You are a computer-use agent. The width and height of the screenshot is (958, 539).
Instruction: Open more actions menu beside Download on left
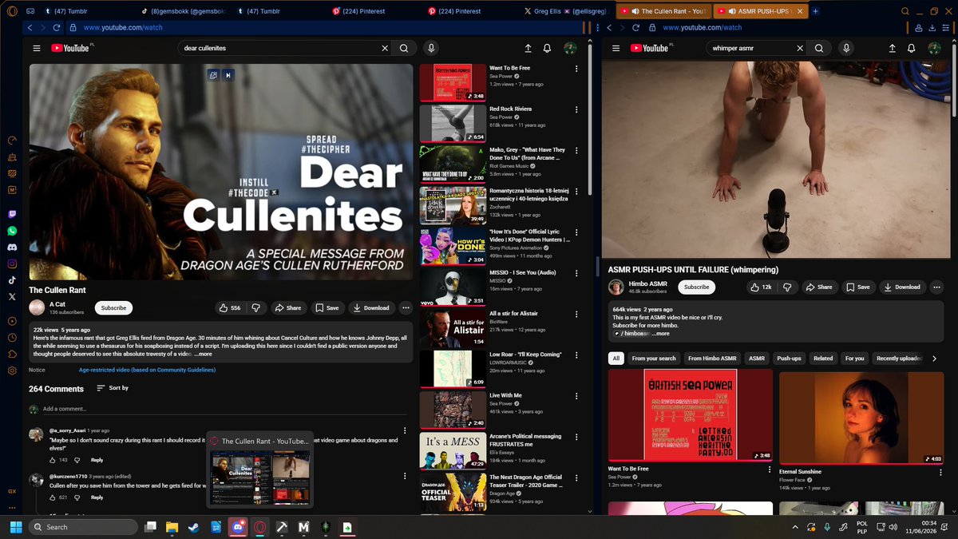406,307
